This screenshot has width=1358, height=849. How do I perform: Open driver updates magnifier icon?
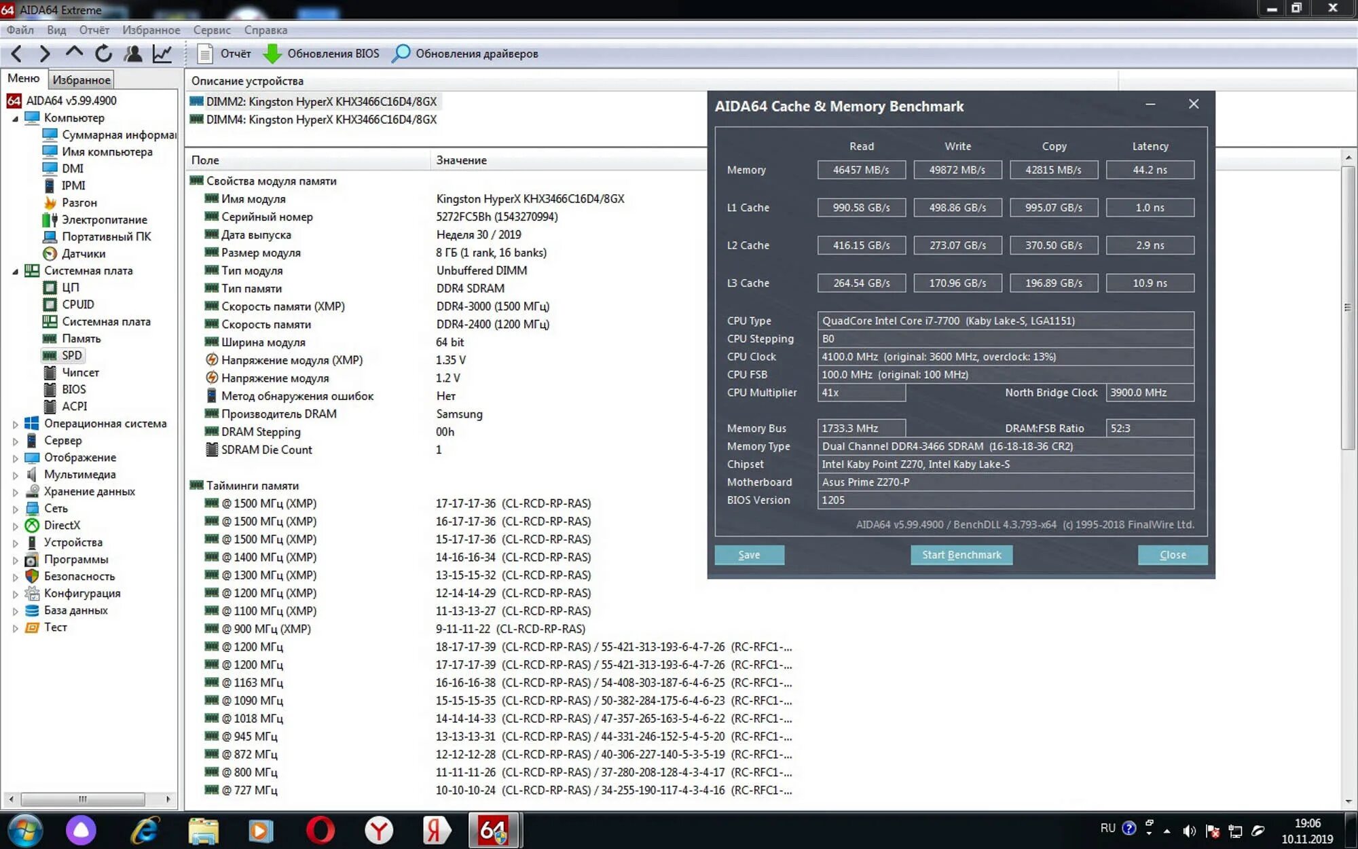pos(401,54)
